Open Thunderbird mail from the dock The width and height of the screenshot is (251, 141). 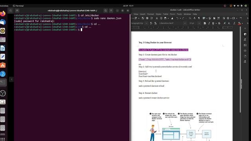pos(3,22)
